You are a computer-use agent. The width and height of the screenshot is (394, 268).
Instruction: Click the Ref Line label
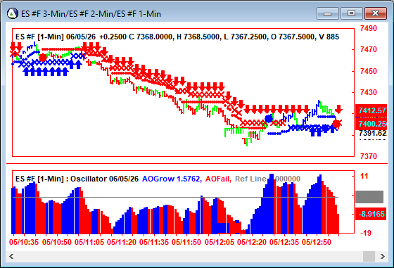click(x=250, y=179)
